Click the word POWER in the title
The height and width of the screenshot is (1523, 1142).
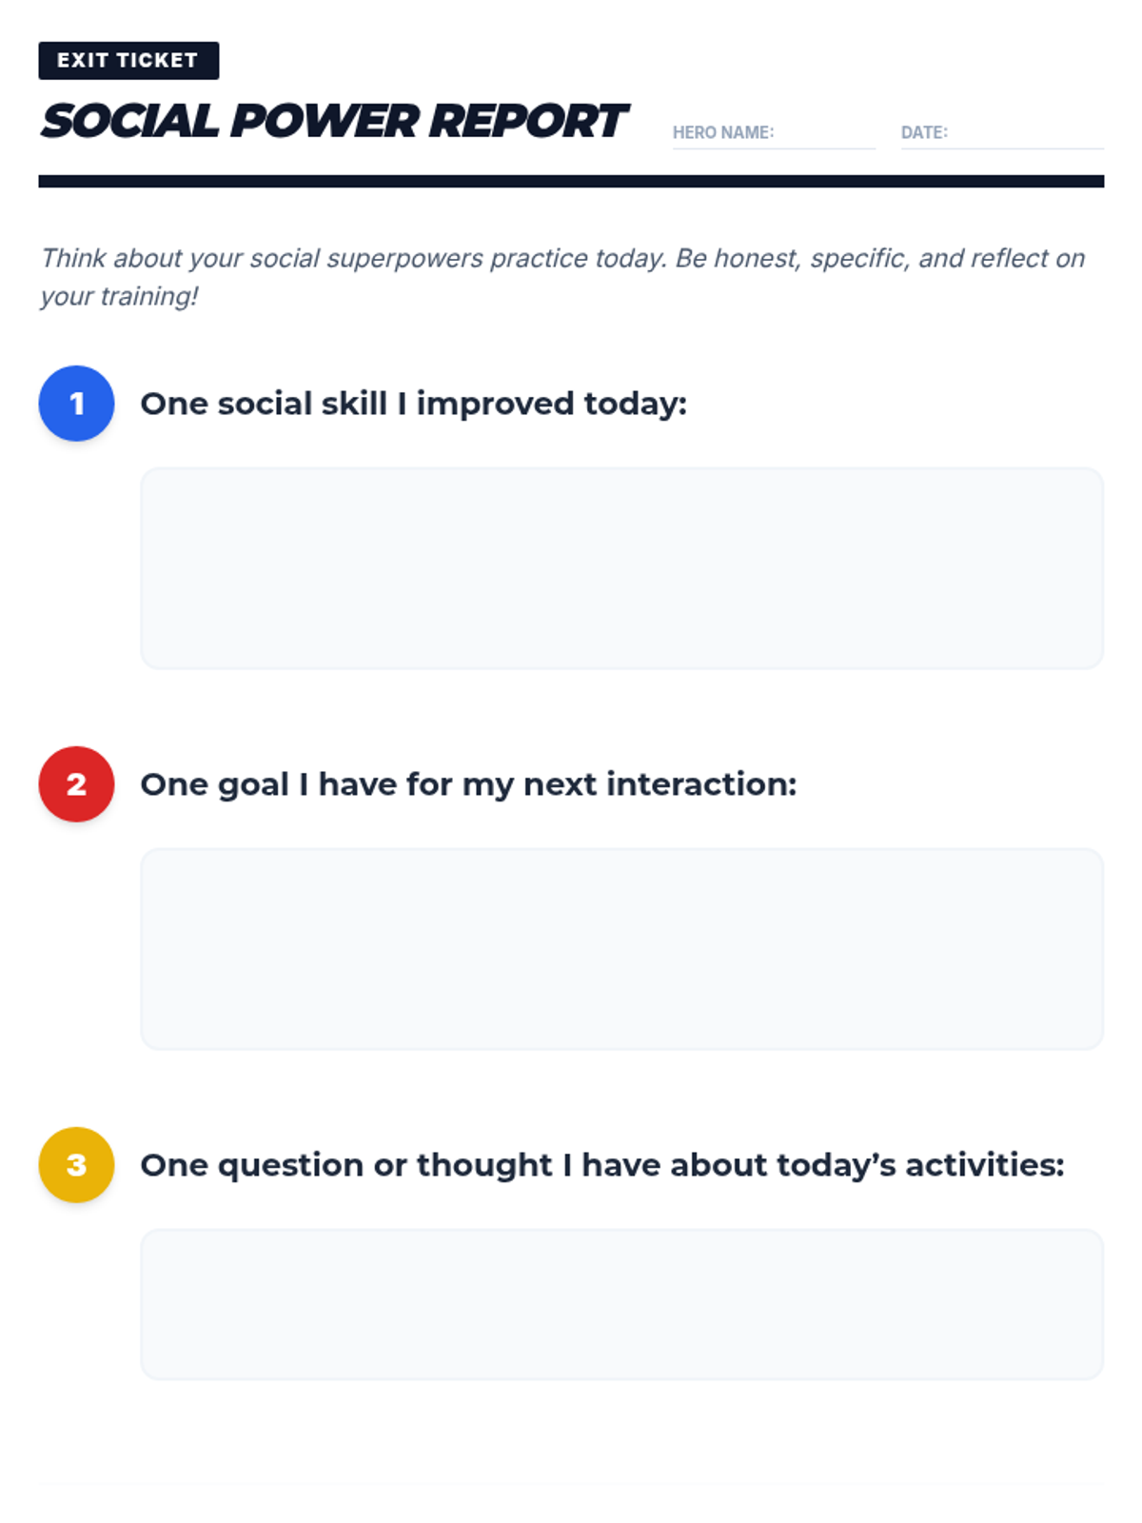tap(325, 122)
